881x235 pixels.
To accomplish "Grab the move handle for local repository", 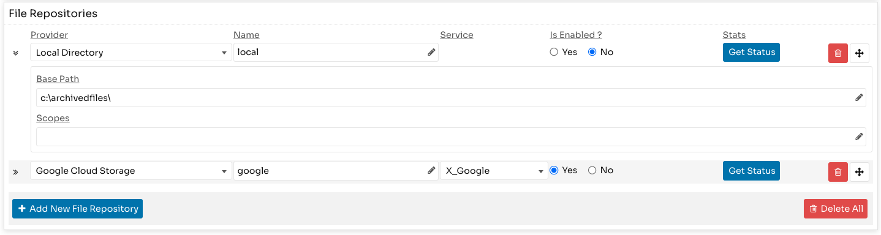I will (x=859, y=53).
